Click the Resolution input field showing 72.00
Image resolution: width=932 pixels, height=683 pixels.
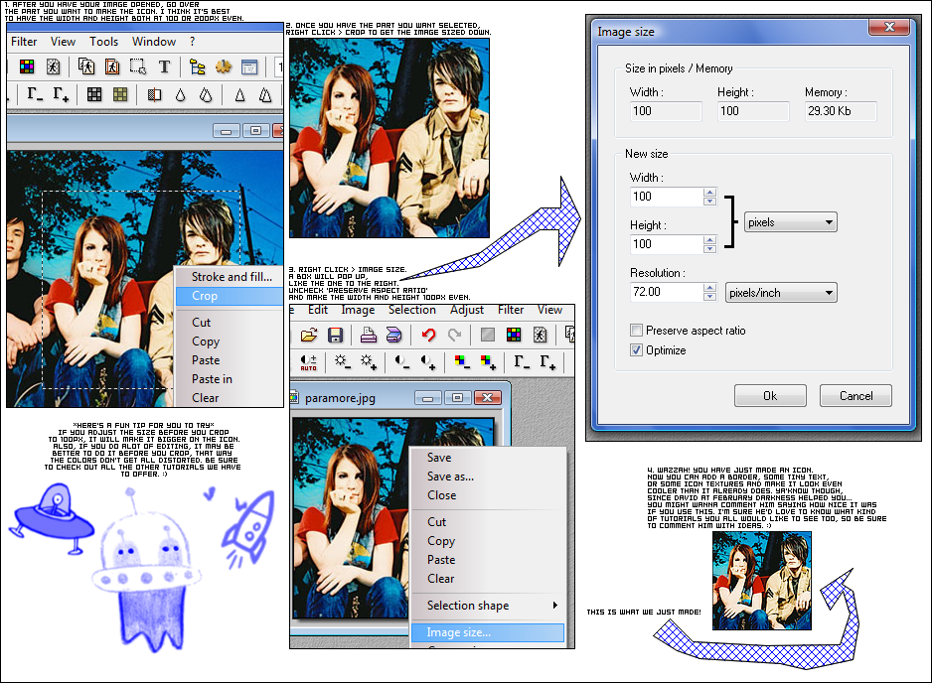coord(667,292)
